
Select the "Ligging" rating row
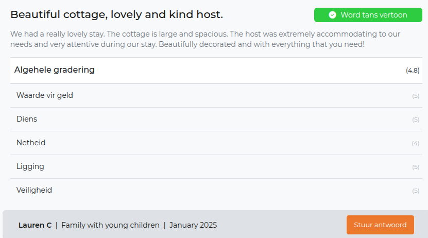pos(30,166)
